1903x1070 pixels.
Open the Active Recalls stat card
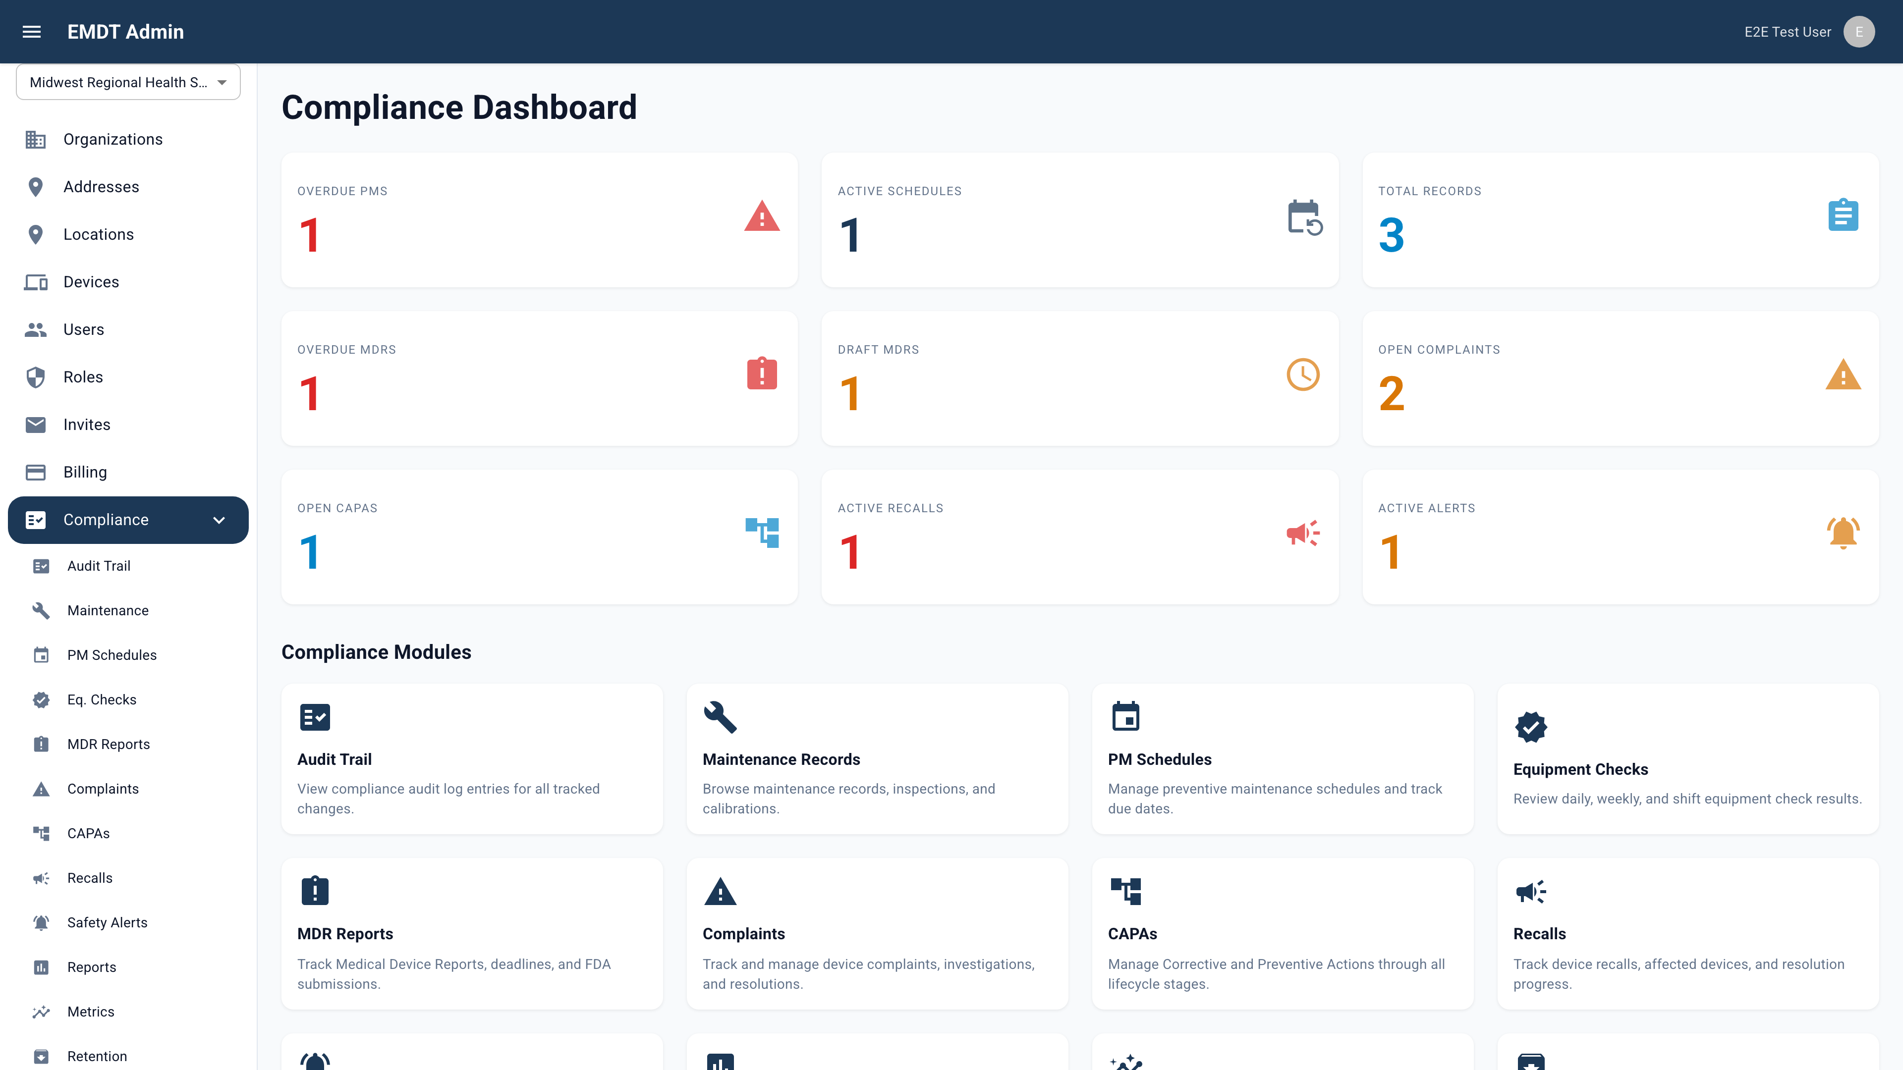pyautogui.click(x=1080, y=537)
